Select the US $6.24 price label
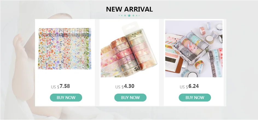The height and width of the screenshot is (120, 258). [189, 86]
